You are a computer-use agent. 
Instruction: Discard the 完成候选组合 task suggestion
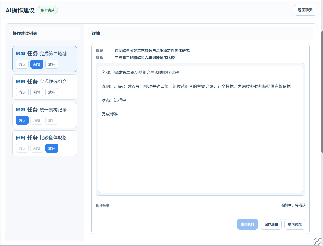click(52, 92)
